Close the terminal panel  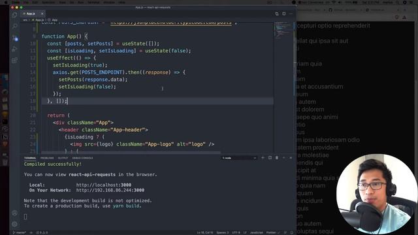291,158
